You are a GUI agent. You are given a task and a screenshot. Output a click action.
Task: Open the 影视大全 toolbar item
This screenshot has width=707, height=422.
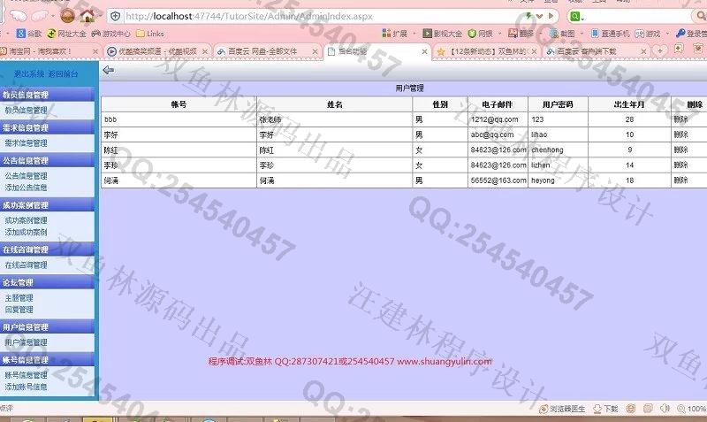443,34
